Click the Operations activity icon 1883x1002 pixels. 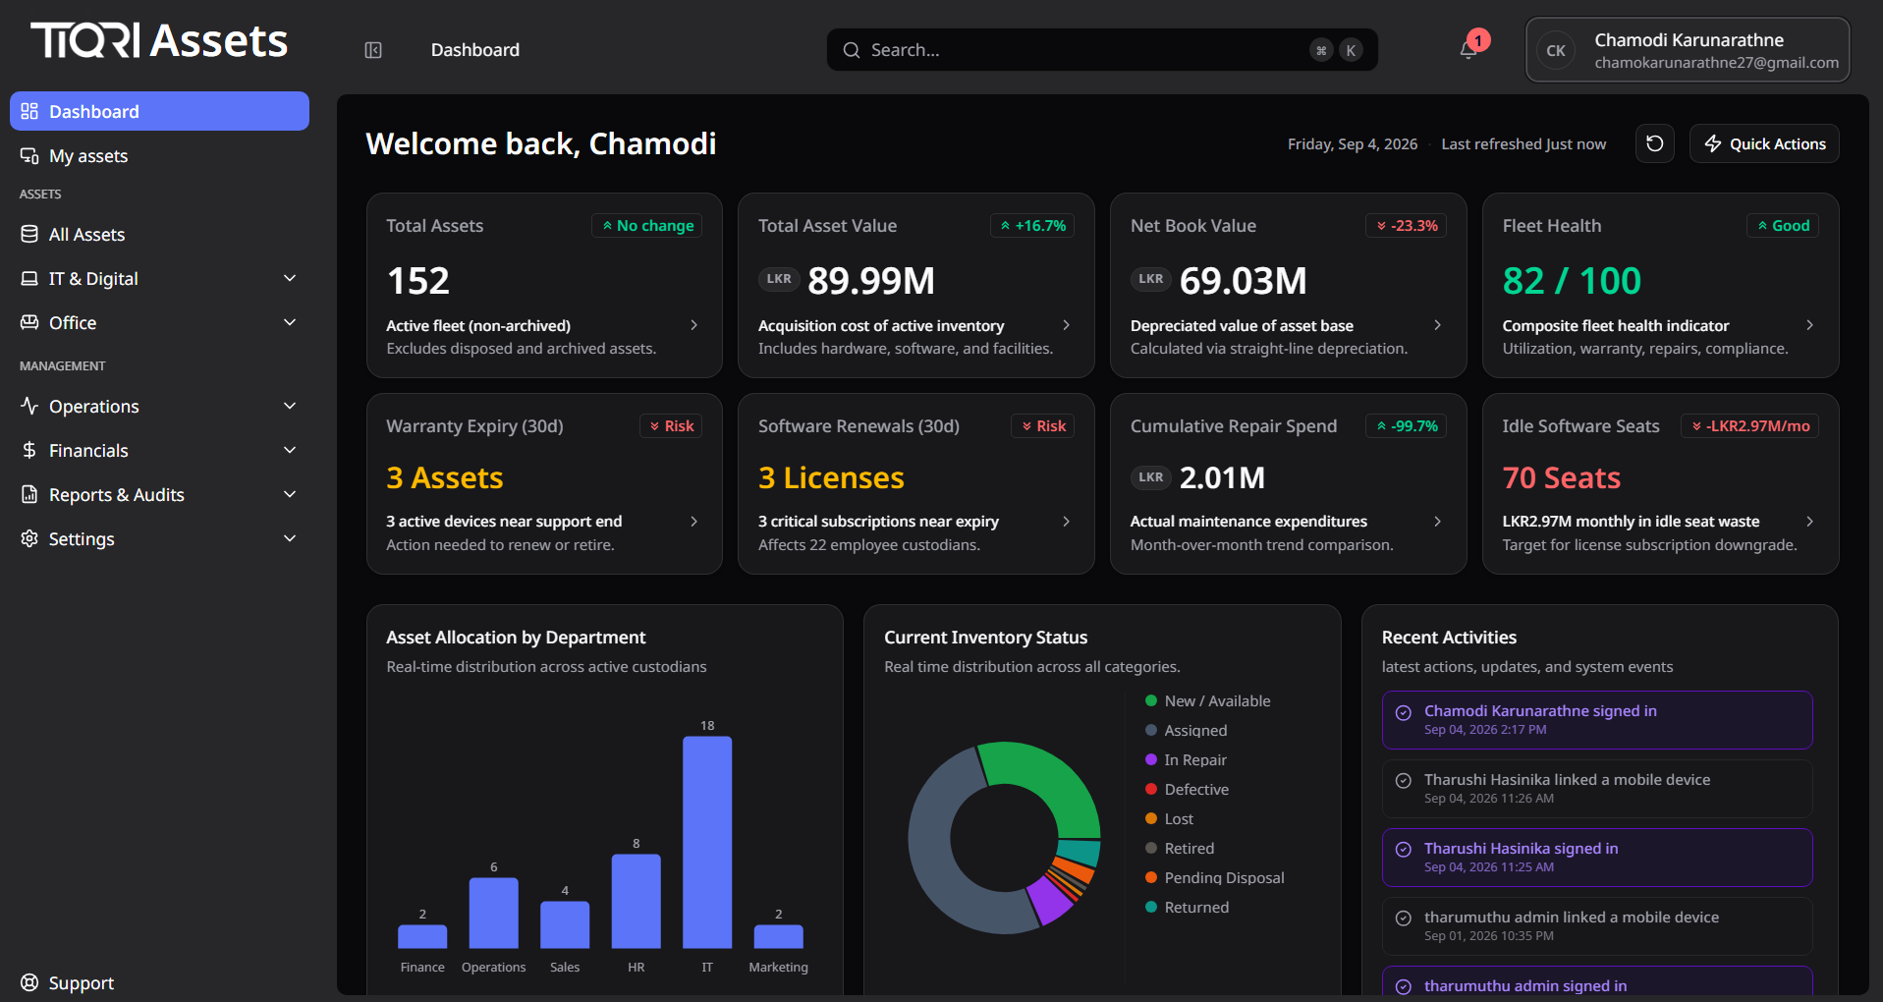point(29,406)
